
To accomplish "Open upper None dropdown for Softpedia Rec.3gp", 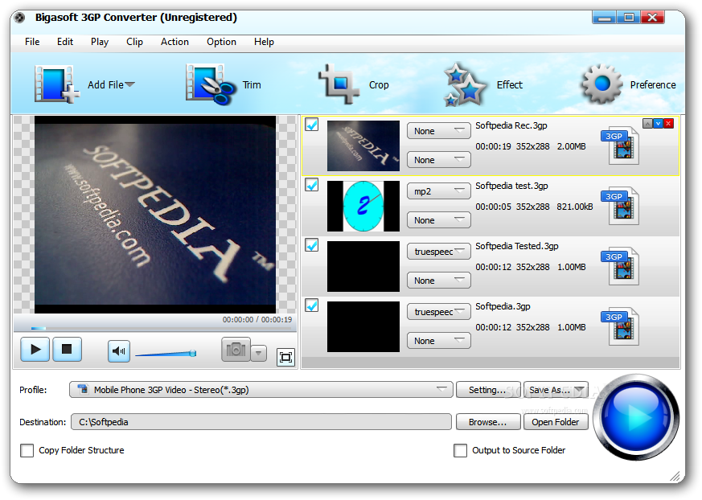I will [439, 131].
